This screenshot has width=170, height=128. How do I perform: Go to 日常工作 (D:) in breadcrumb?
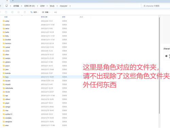click(x=30, y=6)
